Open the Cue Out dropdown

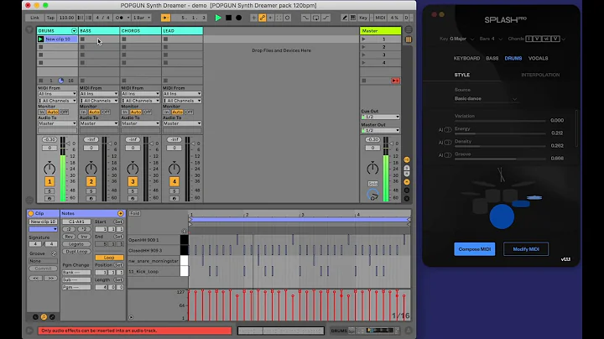[x=380, y=117]
